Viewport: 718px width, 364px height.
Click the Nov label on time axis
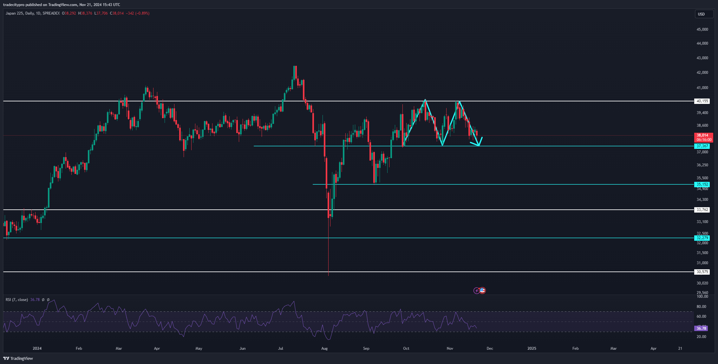tap(450, 348)
